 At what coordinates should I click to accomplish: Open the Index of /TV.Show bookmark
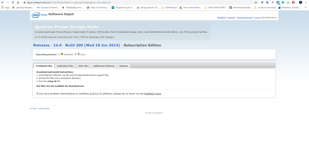pos(98,8)
